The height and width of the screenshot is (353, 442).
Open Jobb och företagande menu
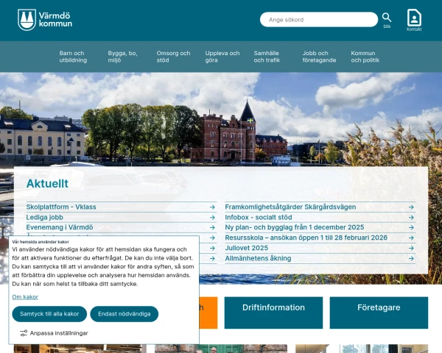(x=319, y=57)
